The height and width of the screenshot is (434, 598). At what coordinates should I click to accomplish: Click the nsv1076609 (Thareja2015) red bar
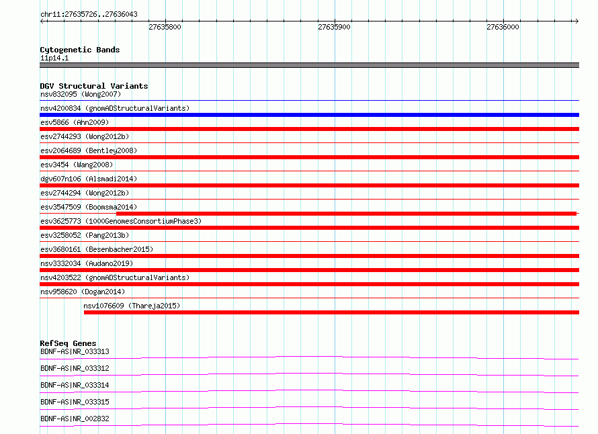click(x=331, y=312)
